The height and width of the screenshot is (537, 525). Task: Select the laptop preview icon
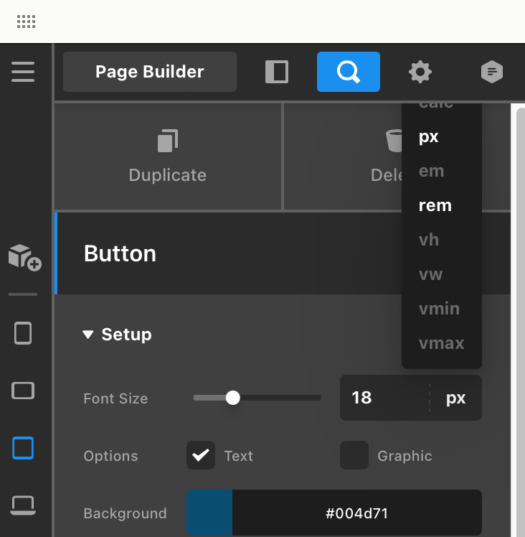23,505
